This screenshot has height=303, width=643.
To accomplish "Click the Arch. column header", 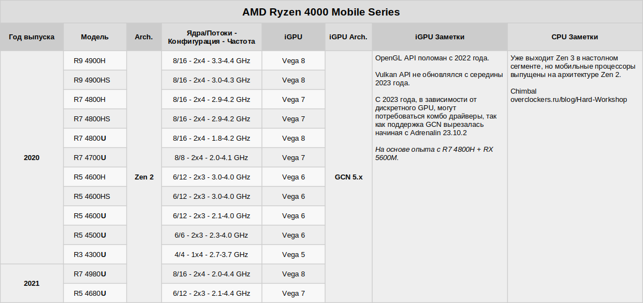I will (x=144, y=37).
